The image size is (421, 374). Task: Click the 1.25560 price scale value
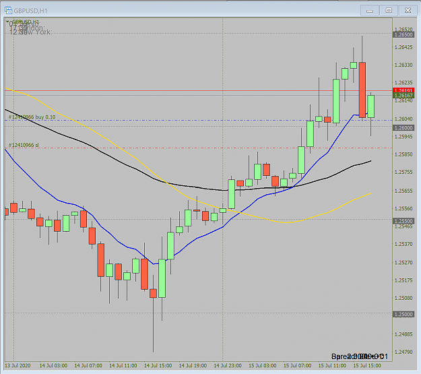tap(403, 208)
